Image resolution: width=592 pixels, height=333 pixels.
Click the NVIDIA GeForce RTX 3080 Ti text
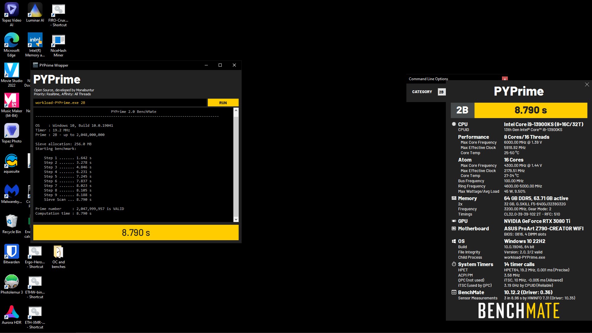coord(537,221)
